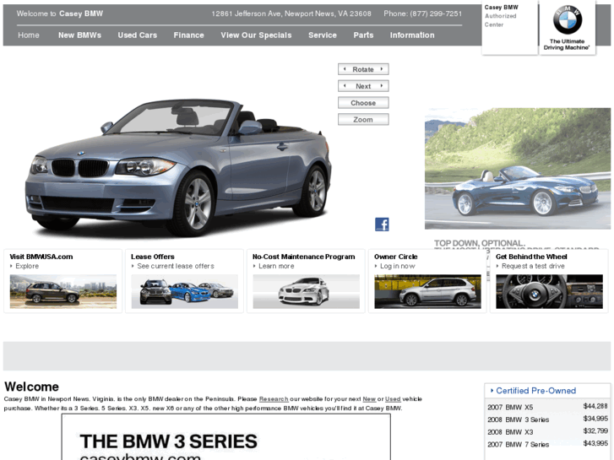Click the Visit BMWUSA.com SUV thumbnail
Screen dimensions: 614x460
point(63,291)
